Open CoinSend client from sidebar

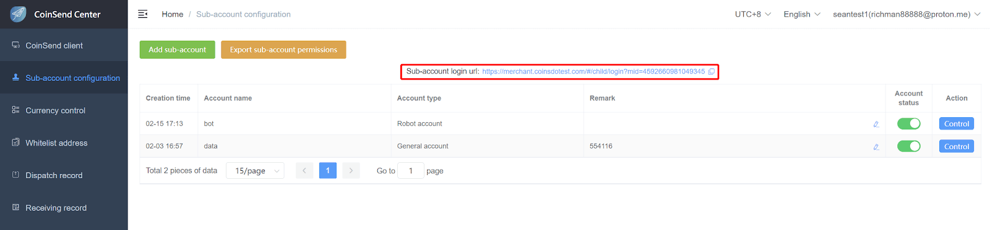64,45
